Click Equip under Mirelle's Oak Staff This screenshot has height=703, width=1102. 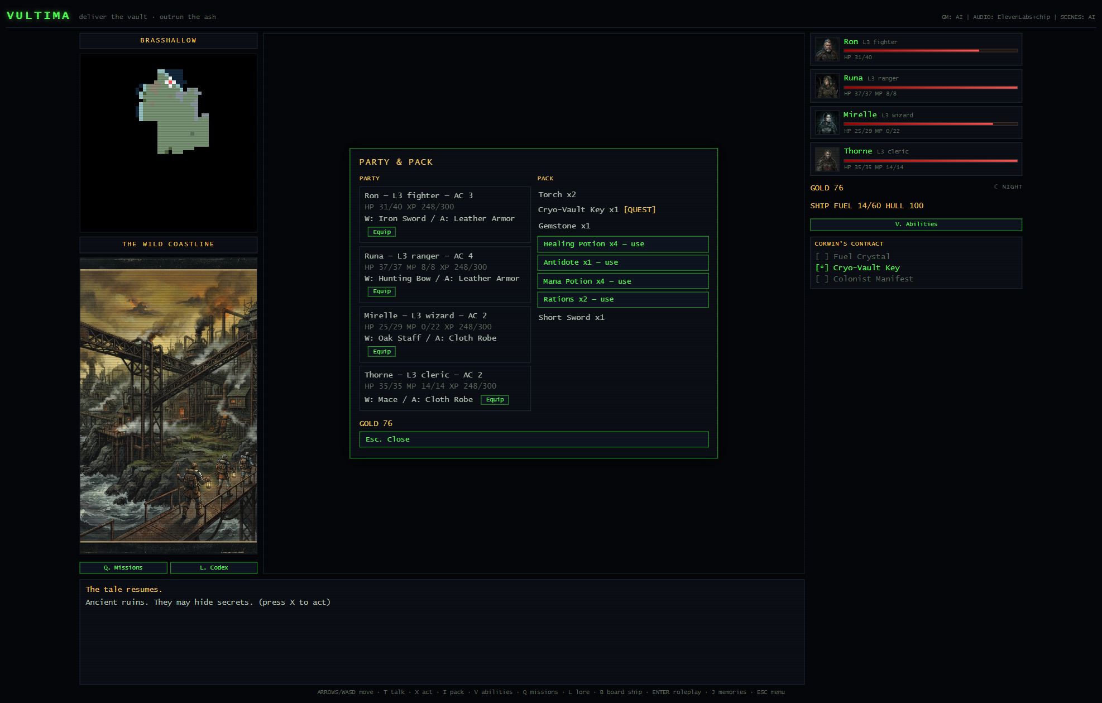[382, 352]
